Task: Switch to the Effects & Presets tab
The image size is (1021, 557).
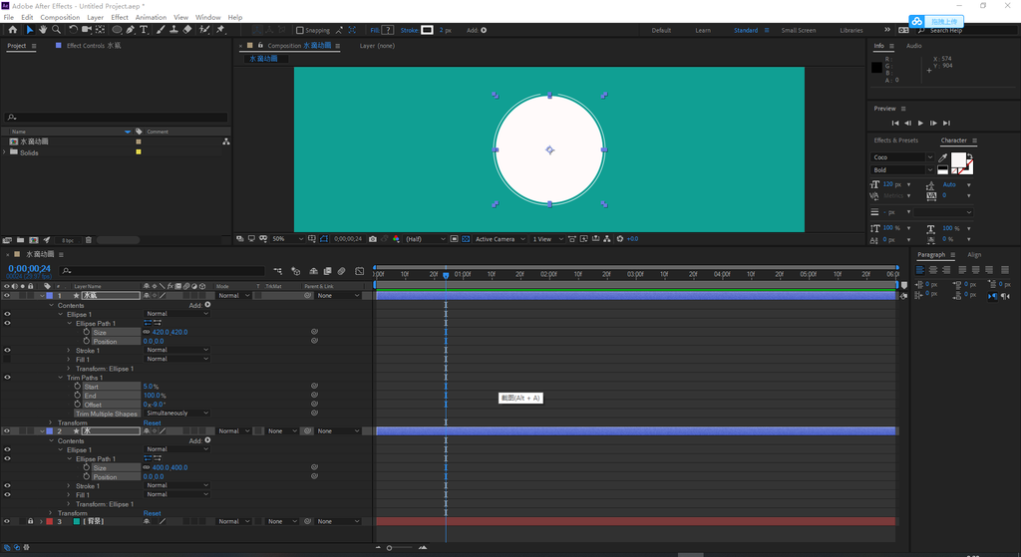Action: (x=895, y=140)
